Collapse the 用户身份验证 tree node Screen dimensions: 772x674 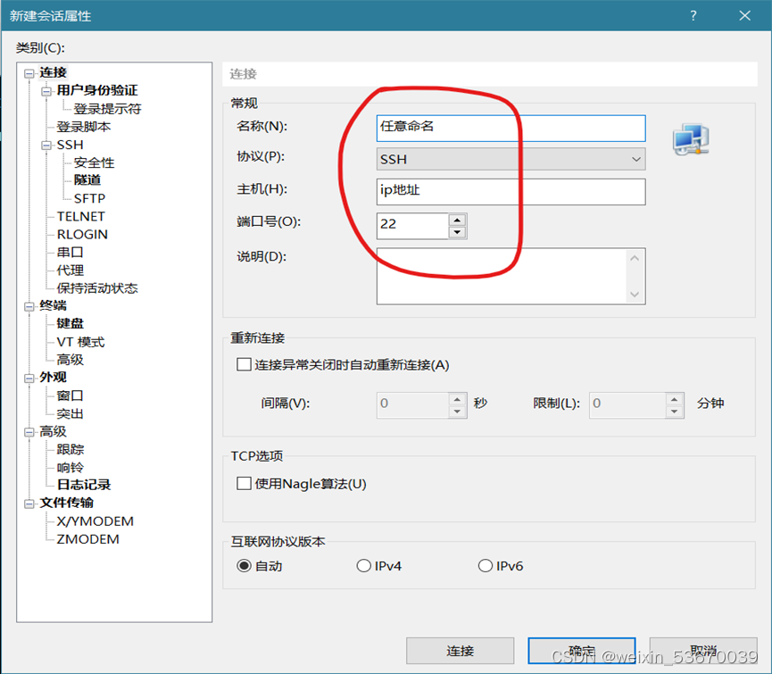(x=46, y=91)
